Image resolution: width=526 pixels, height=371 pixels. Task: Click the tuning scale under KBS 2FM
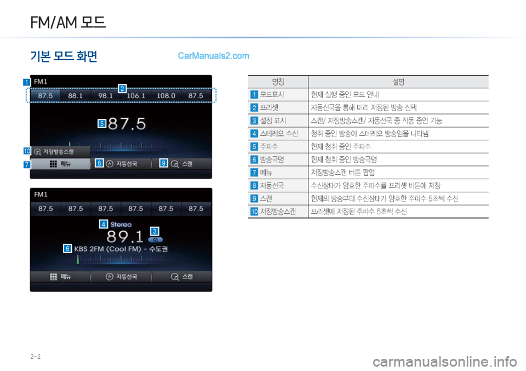point(124,259)
